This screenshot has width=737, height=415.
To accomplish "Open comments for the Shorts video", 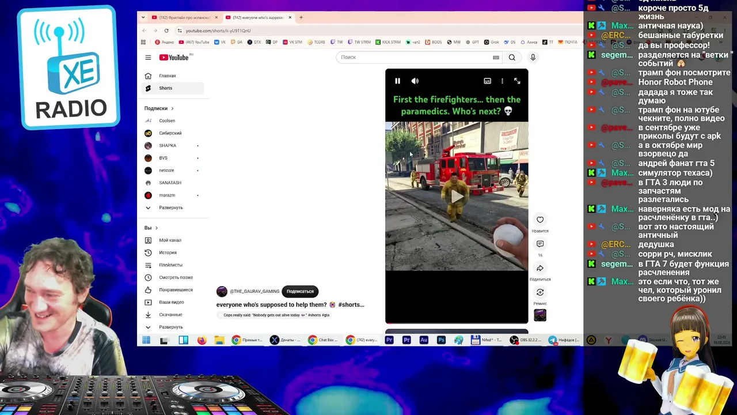I will click(540, 244).
